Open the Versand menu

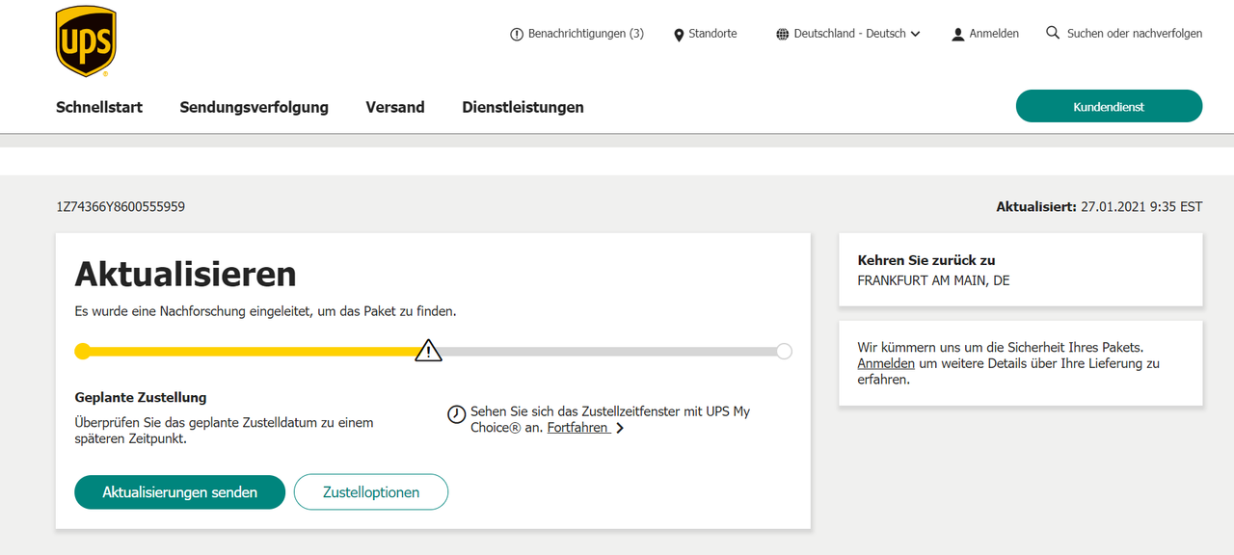(x=395, y=107)
